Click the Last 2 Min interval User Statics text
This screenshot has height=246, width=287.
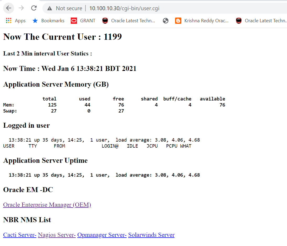[x=48, y=54]
